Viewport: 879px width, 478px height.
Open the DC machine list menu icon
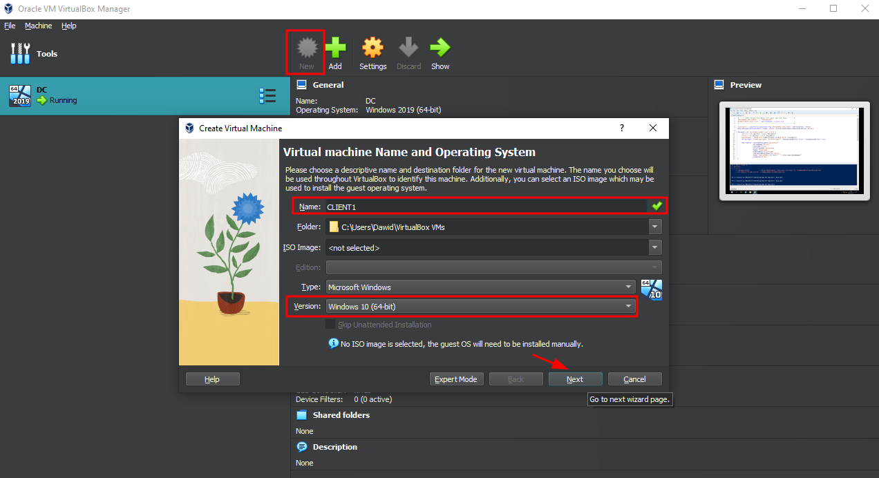tap(267, 95)
